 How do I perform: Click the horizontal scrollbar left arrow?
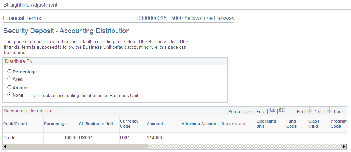click(5, 147)
